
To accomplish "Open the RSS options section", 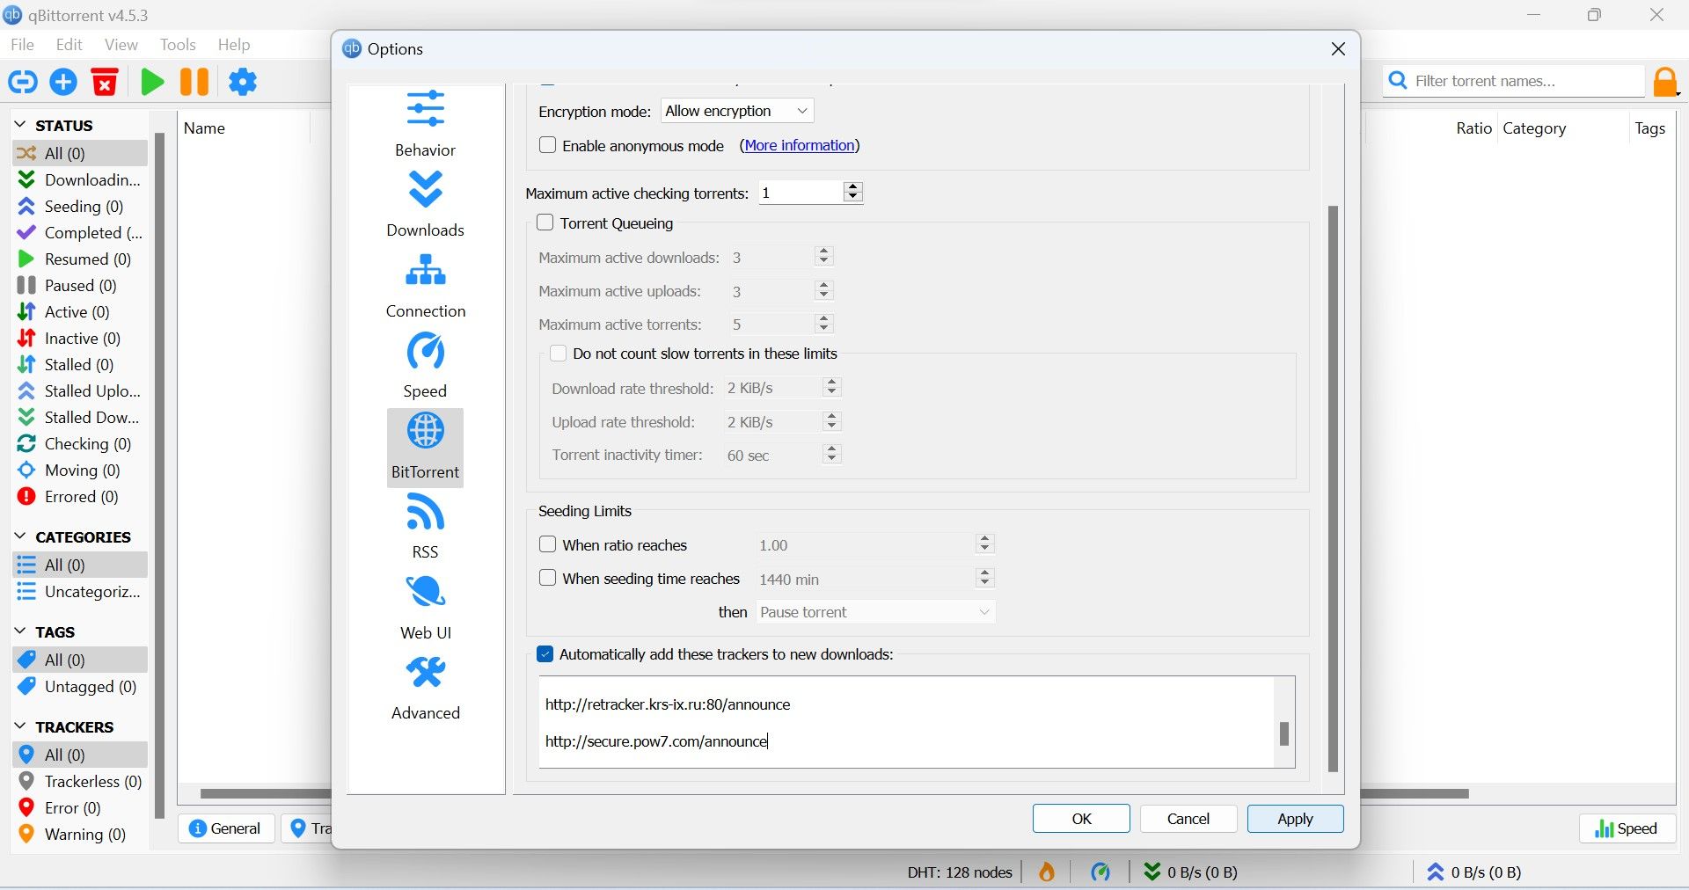I will pos(425,527).
